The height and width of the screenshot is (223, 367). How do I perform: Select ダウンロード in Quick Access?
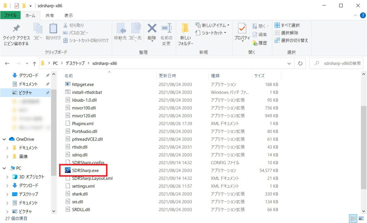[x=29, y=75]
